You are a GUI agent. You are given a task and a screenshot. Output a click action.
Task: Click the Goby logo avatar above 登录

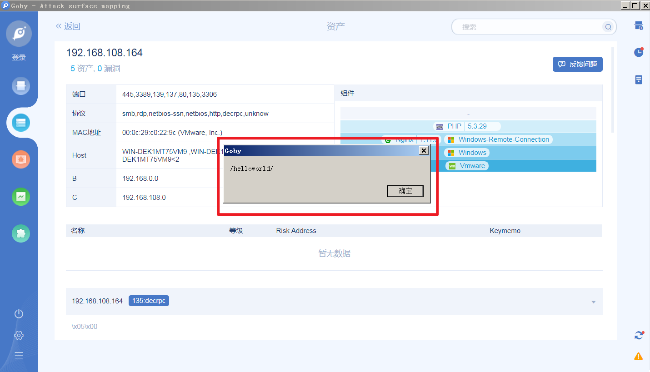pyautogui.click(x=19, y=34)
